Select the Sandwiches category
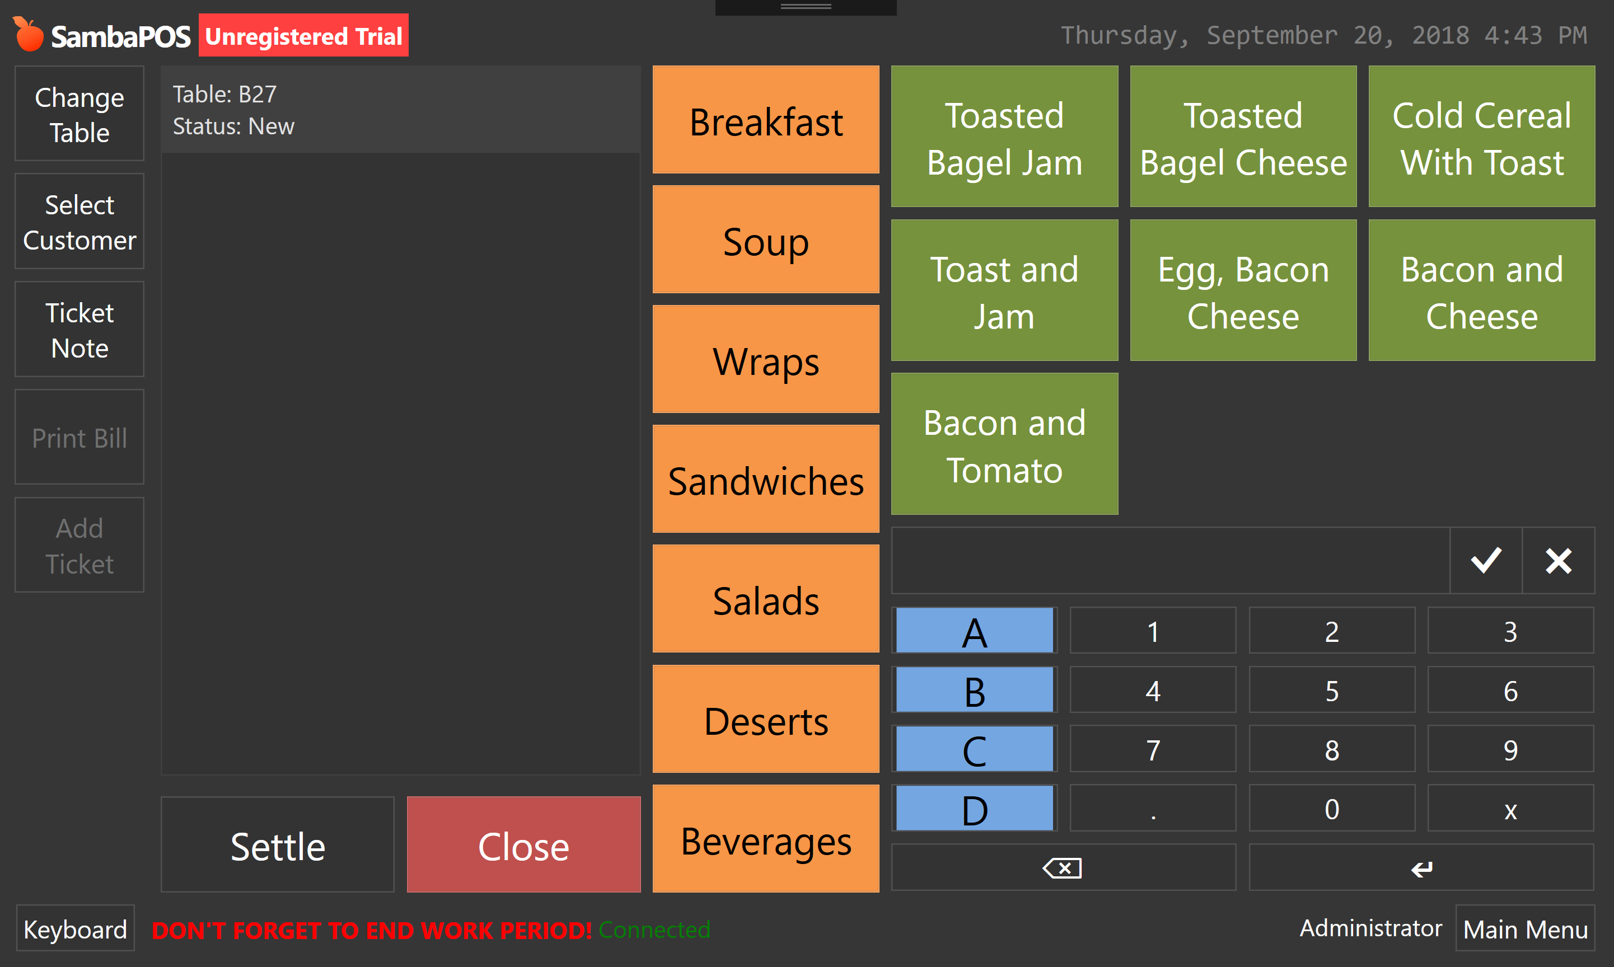 [x=765, y=480]
